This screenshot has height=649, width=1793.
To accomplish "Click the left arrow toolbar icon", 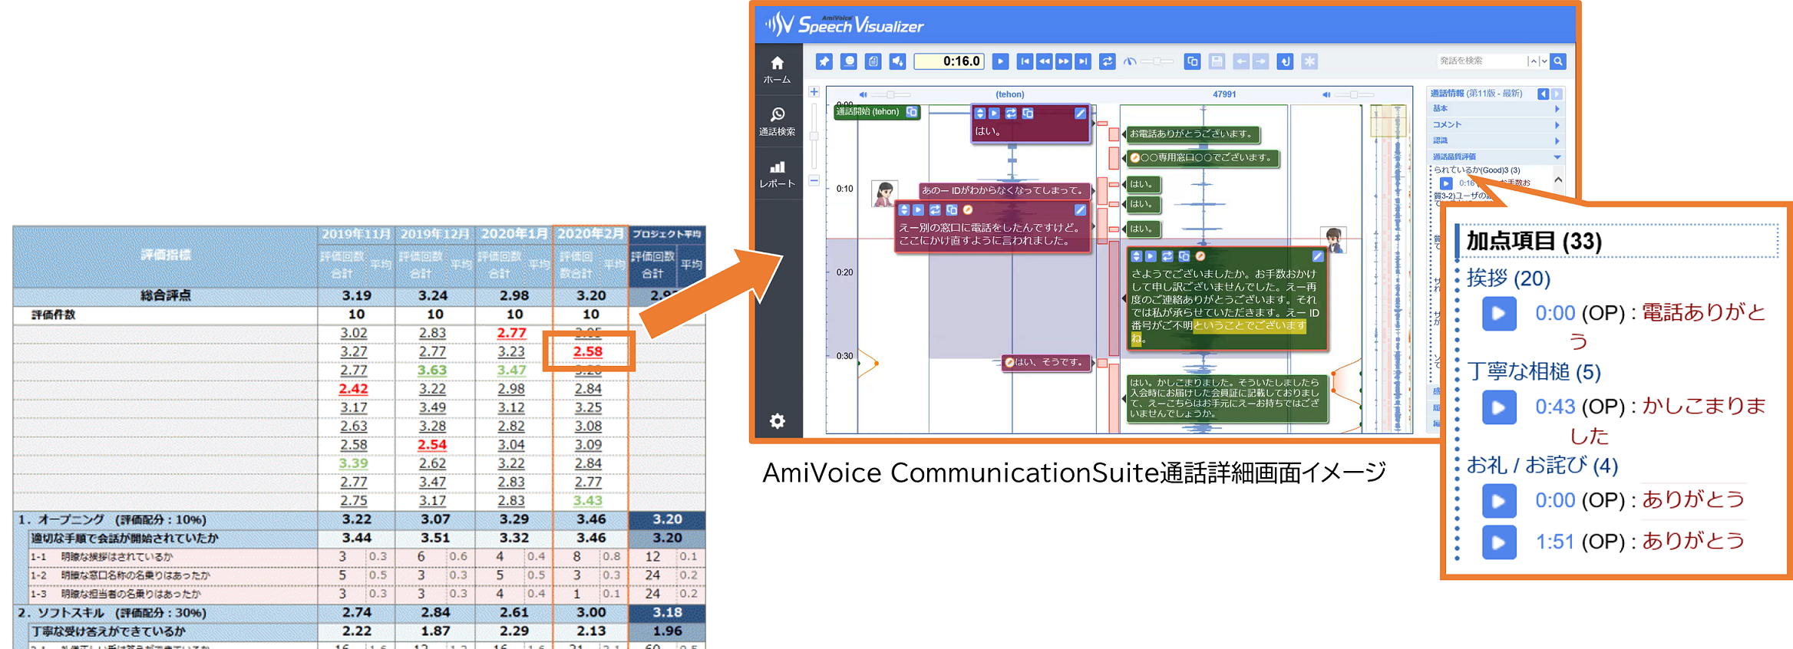I will 1241,61.
